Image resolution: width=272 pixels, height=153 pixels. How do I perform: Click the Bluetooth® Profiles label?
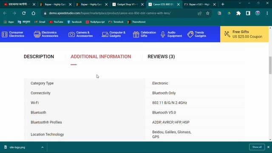46,122
